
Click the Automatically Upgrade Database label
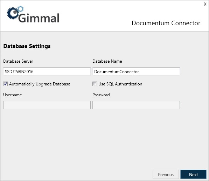[x=40, y=84]
